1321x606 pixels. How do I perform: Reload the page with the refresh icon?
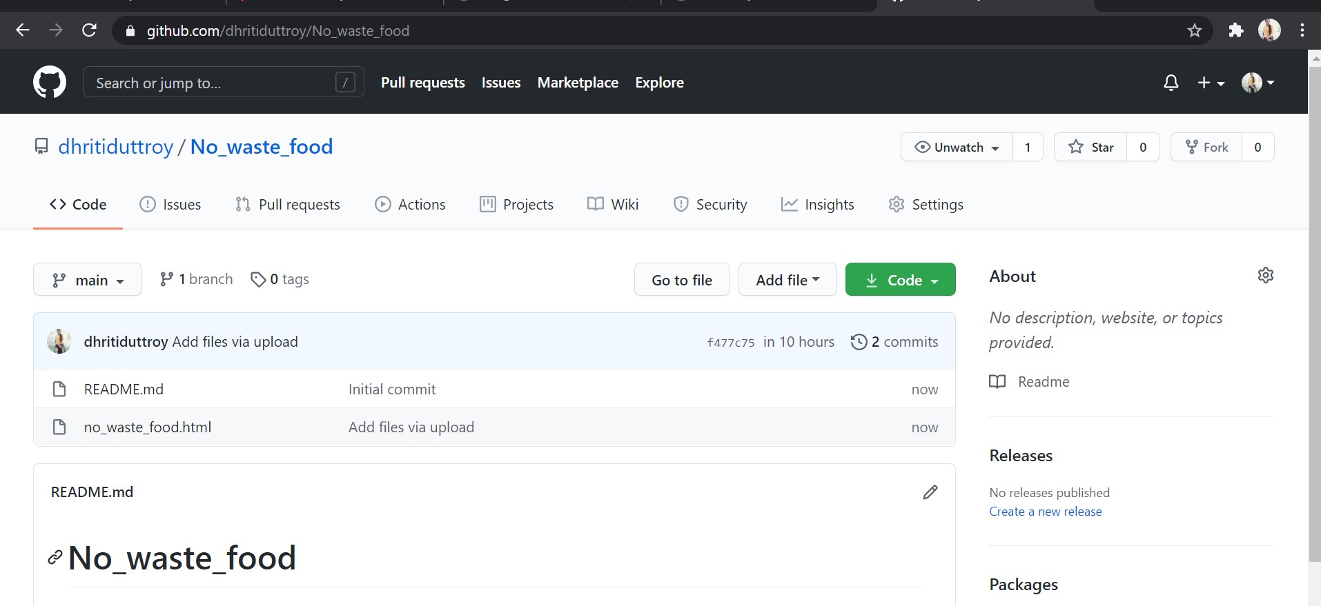(x=89, y=30)
